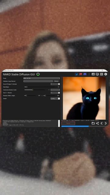The width and height of the screenshot is (110, 195).
Task: Click the Resolution width slider handle
Action: pos(26,96)
